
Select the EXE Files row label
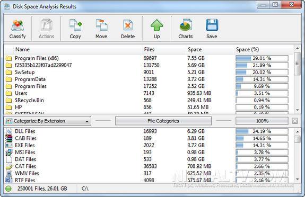tap(25, 145)
